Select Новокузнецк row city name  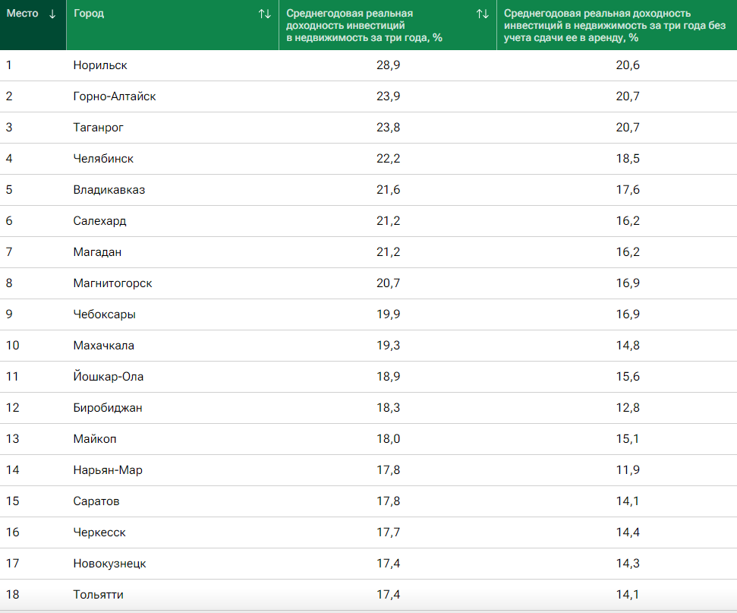pyautogui.click(x=110, y=564)
